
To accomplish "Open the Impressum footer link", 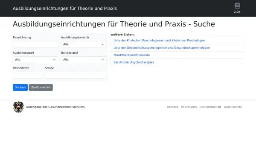I will click(189, 107).
